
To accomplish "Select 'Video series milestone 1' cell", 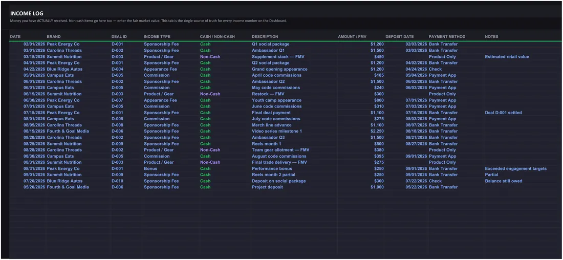I will click(x=277, y=132).
